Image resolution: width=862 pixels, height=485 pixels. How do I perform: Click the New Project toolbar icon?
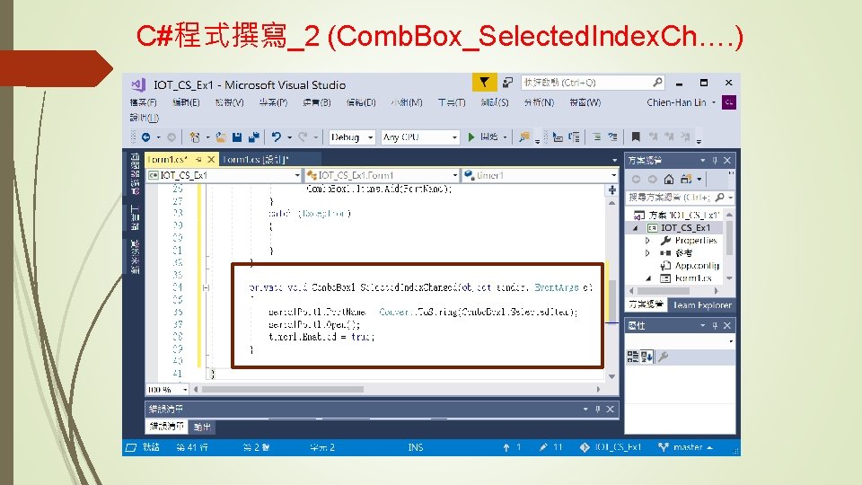pyautogui.click(x=195, y=137)
